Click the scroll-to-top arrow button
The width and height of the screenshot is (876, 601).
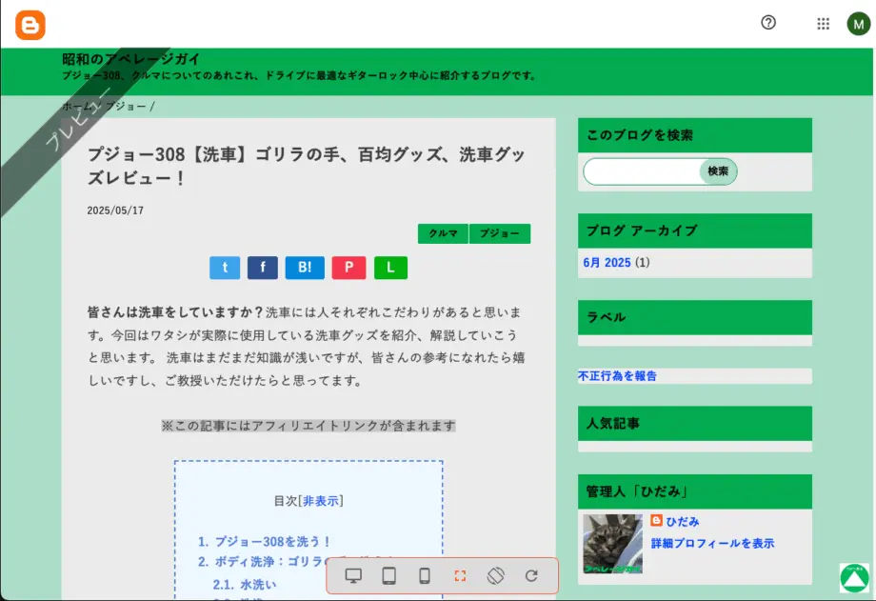854,577
